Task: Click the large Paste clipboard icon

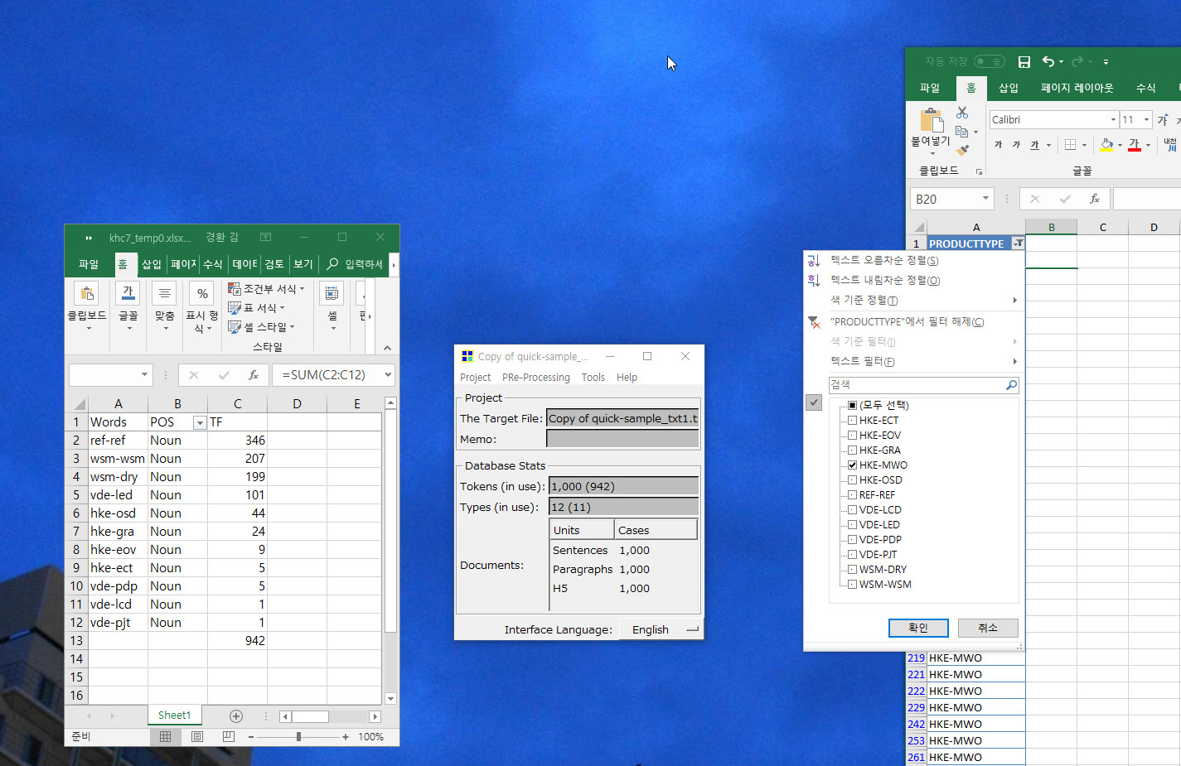Action: click(932, 120)
